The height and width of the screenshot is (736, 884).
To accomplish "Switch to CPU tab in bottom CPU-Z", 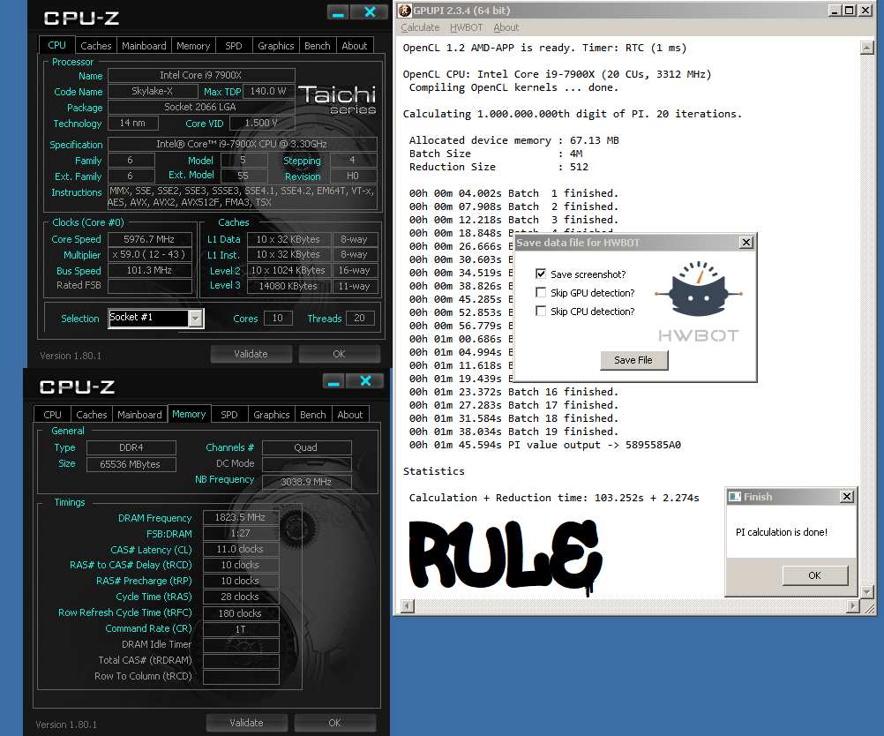I will pos(52,415).
